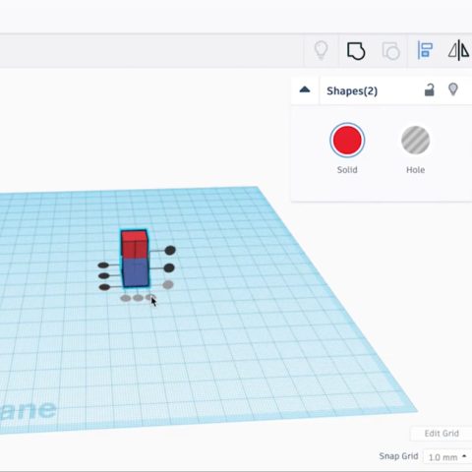Select the blue box shape

click(136, 271)
